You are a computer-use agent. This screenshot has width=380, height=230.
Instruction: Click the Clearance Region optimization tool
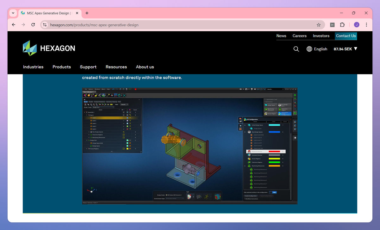coord(285,109)
